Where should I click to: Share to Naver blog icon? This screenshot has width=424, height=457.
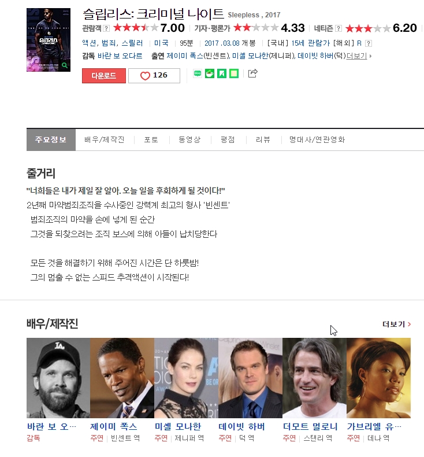coord(198,73)
